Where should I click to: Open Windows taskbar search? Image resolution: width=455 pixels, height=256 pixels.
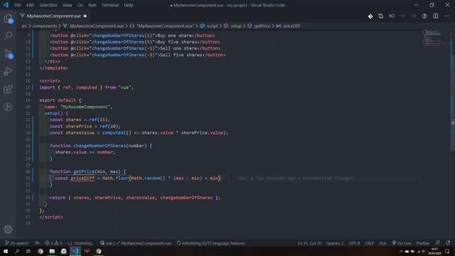[x=17, y=251]
